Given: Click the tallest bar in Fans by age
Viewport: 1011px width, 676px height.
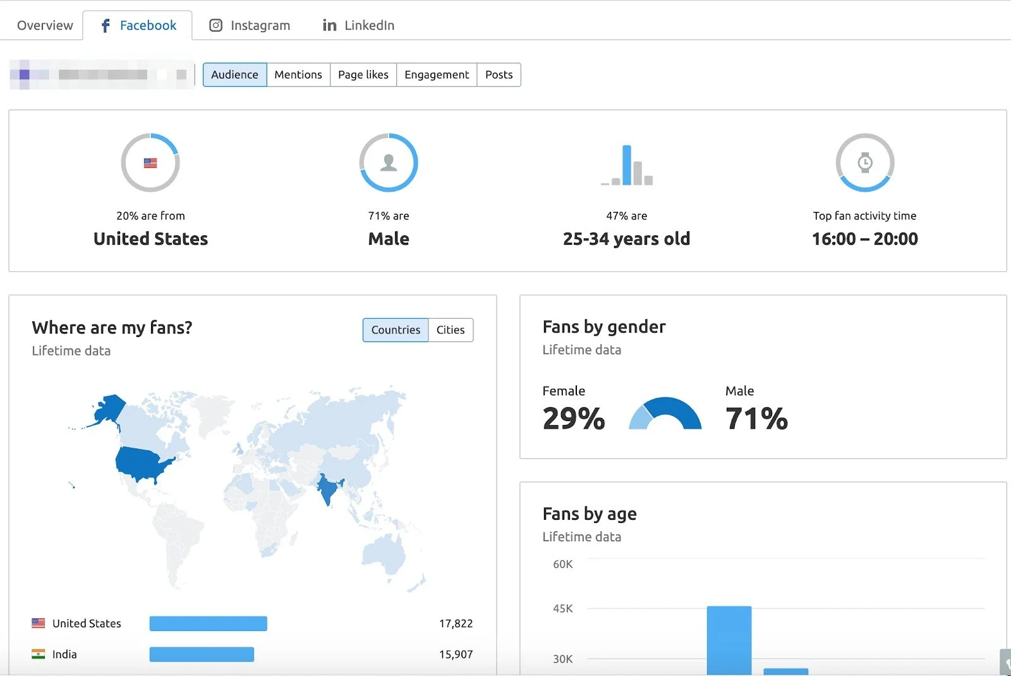Looking at the screenshot, I should [729, 639].
